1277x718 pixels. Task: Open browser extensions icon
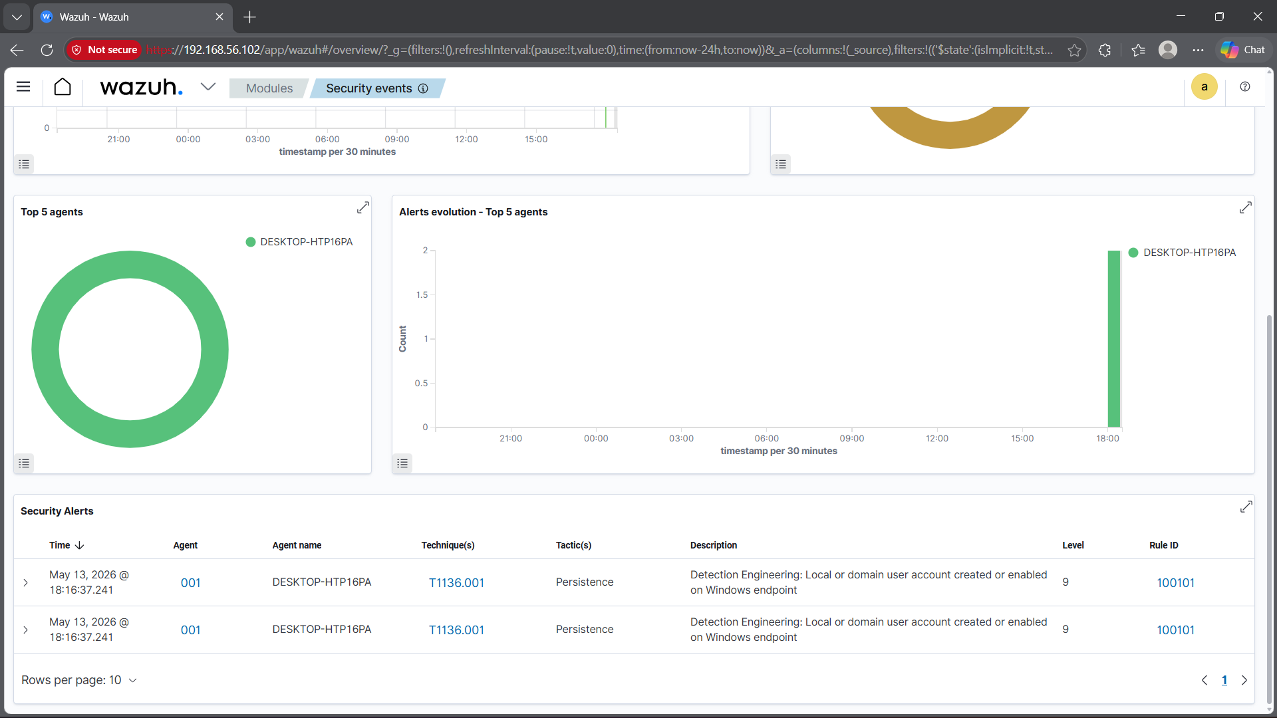(1104, 50)
